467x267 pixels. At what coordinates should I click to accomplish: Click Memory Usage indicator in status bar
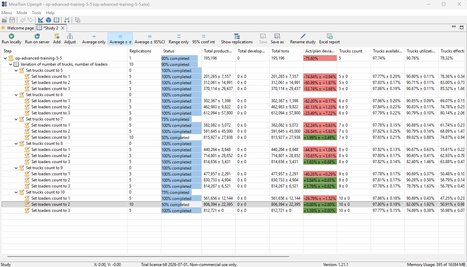click(x=436, y=265)
